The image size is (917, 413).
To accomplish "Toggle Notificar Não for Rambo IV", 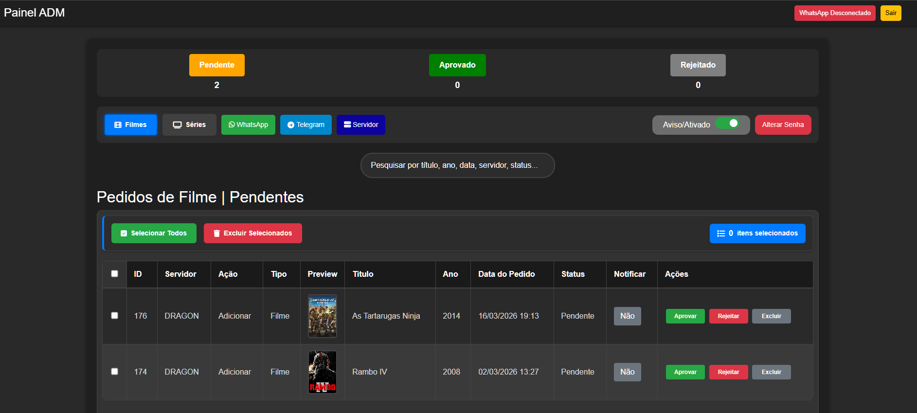I will pyautogui.click(x=627, y=372).
